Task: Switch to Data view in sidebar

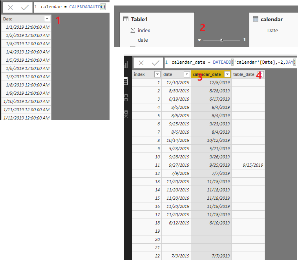Action: (126, 81)
